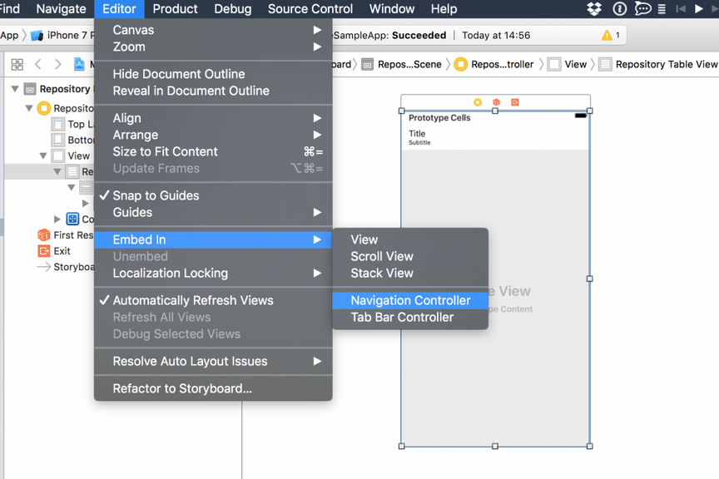This screenshot has height=479, width=719.
Task: Embed in Scroll View
Action: pos(410,257)
